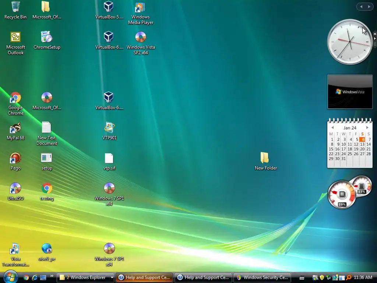Select the VTP901 icon
Viewport: 377px width, 283px height.
109,131
